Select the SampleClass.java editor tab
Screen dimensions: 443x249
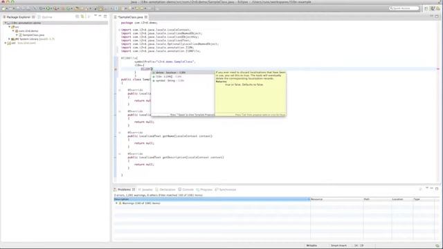pyautogui.click(x=130, y=17)
